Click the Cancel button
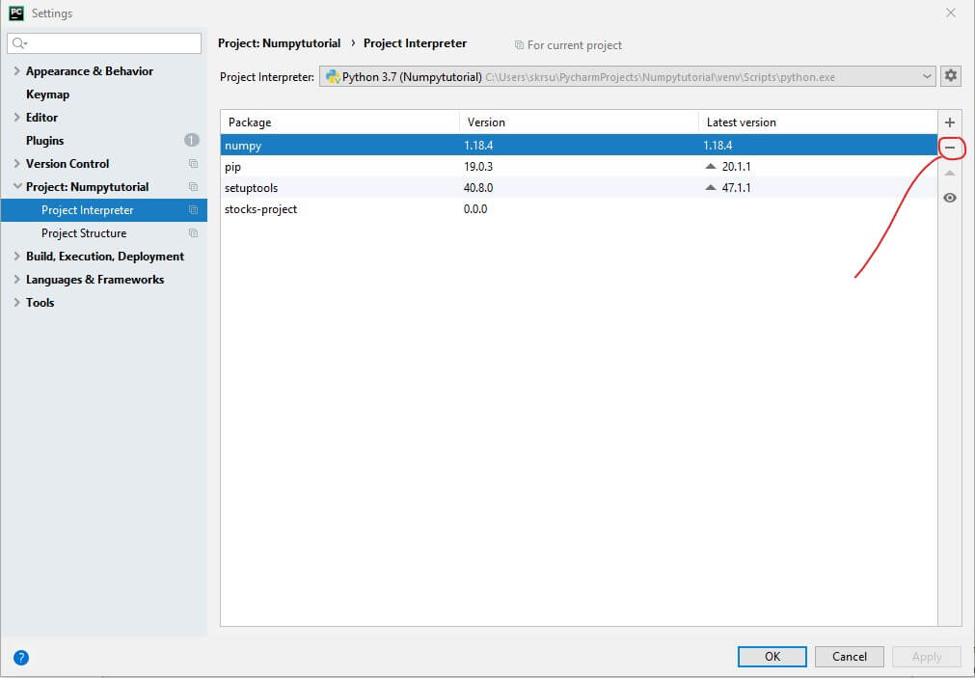Image resolution: width=975 pixels, height=678 pixels. point(849,656)
